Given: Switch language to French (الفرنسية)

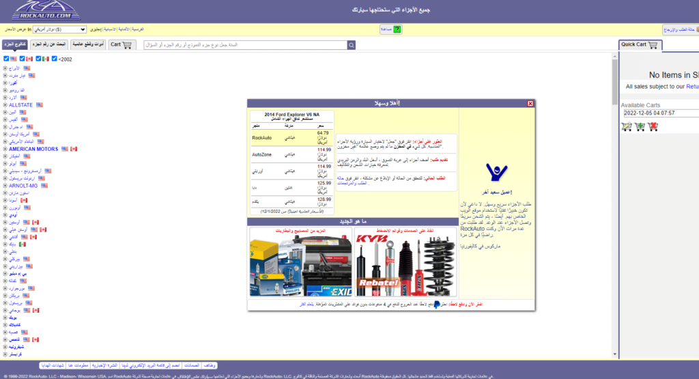Looking at the screenshot, I should point(138,29).
